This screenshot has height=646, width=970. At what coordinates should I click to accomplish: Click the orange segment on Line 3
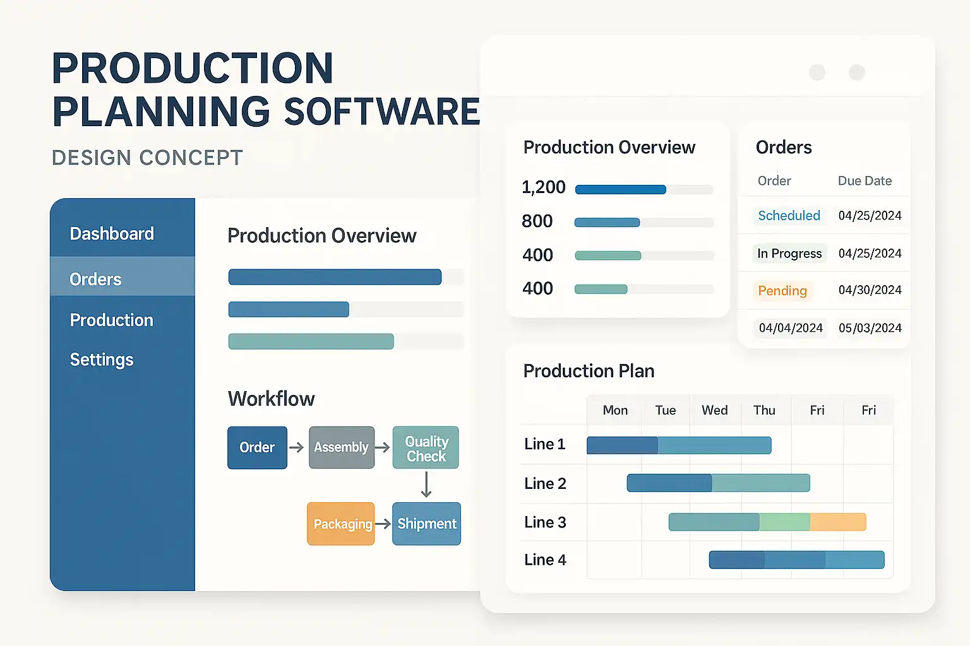(838, 522)
